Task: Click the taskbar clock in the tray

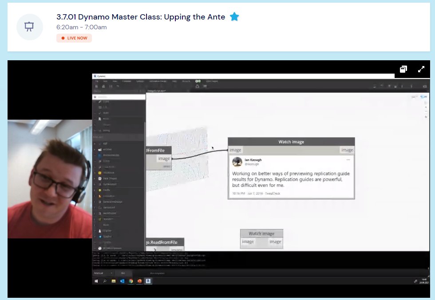Action: [x=424, y=281]
